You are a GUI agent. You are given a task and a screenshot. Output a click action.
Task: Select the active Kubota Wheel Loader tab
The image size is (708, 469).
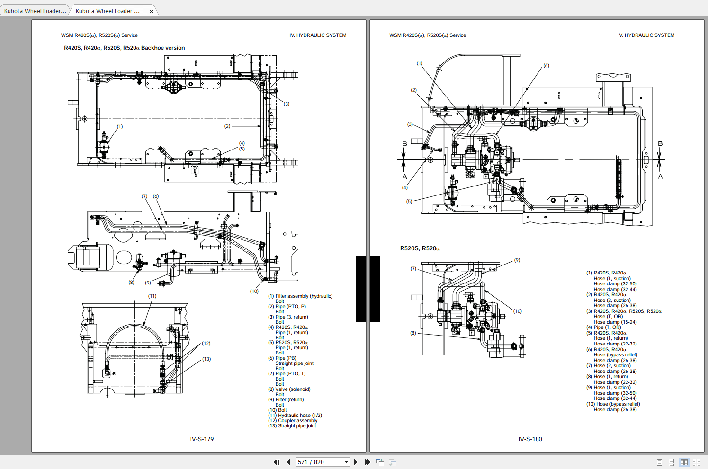tap(109, 10)
